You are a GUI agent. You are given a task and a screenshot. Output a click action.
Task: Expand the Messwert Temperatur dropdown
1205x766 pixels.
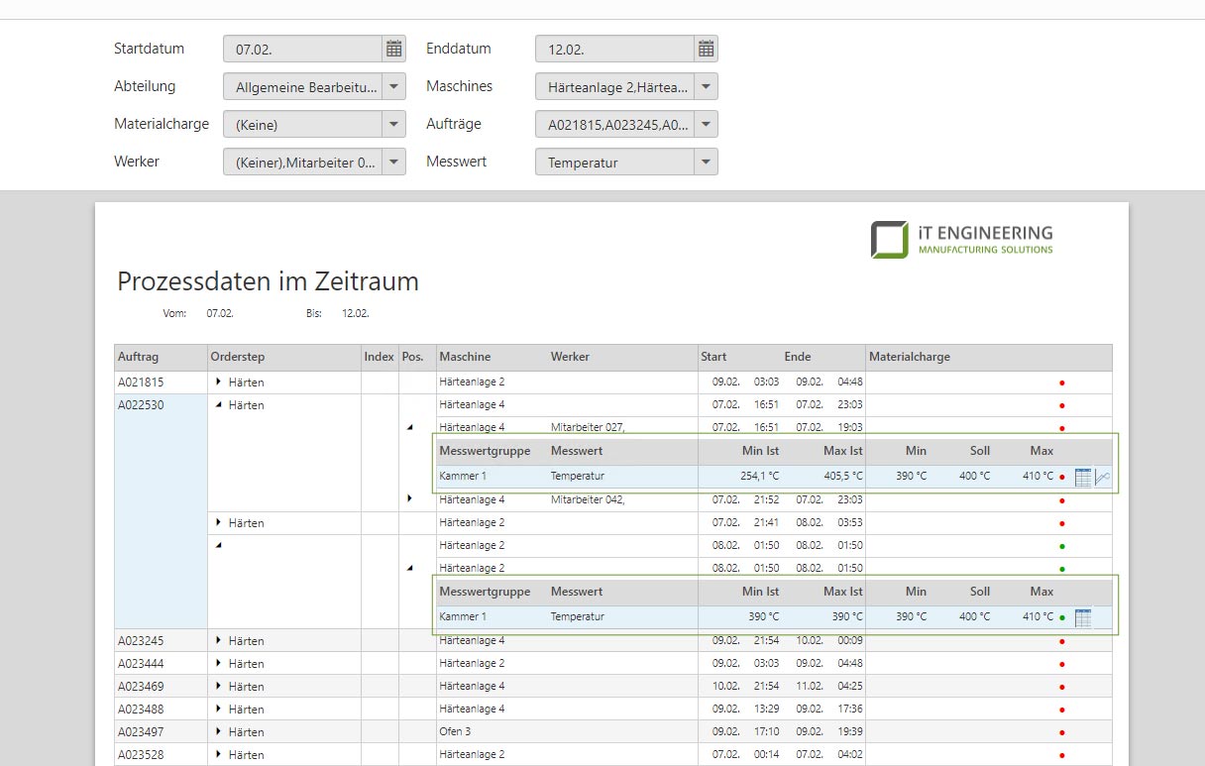coord(706,163)
